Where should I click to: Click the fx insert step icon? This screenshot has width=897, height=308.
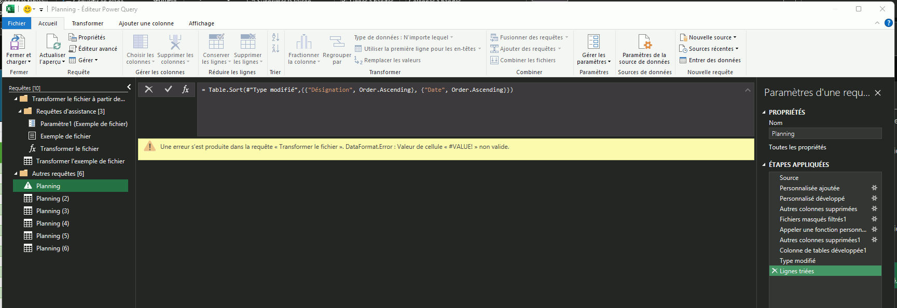pos(185,89)
